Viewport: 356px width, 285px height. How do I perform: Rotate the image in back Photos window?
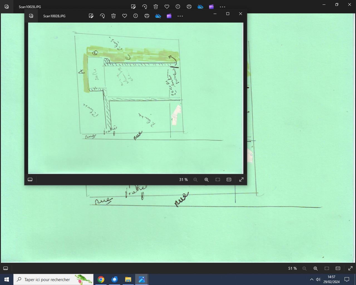pyautogui.click(x=144, y=7)
